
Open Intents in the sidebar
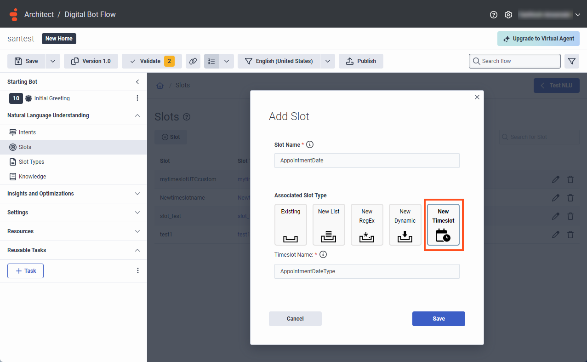point(27,132)
